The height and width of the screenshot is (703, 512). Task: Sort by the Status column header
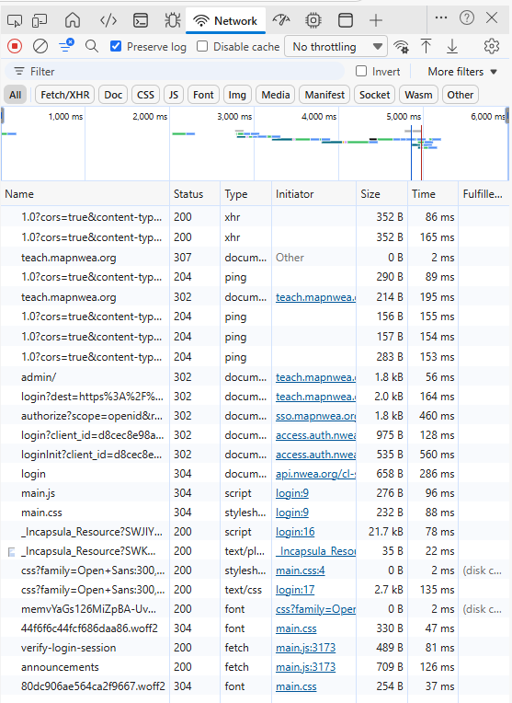pyautogui.click(x=195, y=194)
